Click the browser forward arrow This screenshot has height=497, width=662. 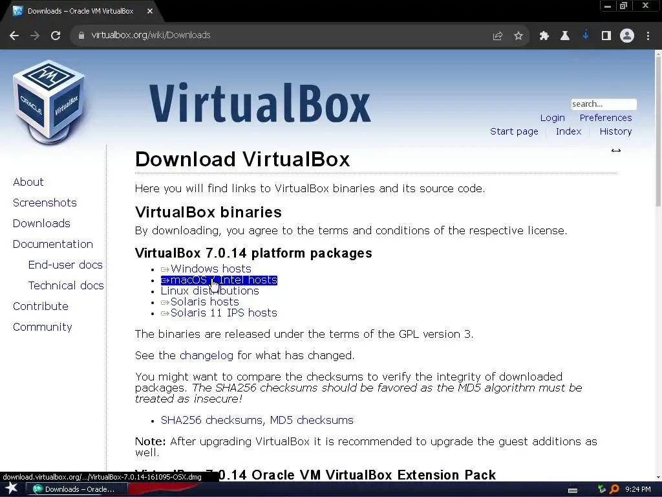(35, 36)
